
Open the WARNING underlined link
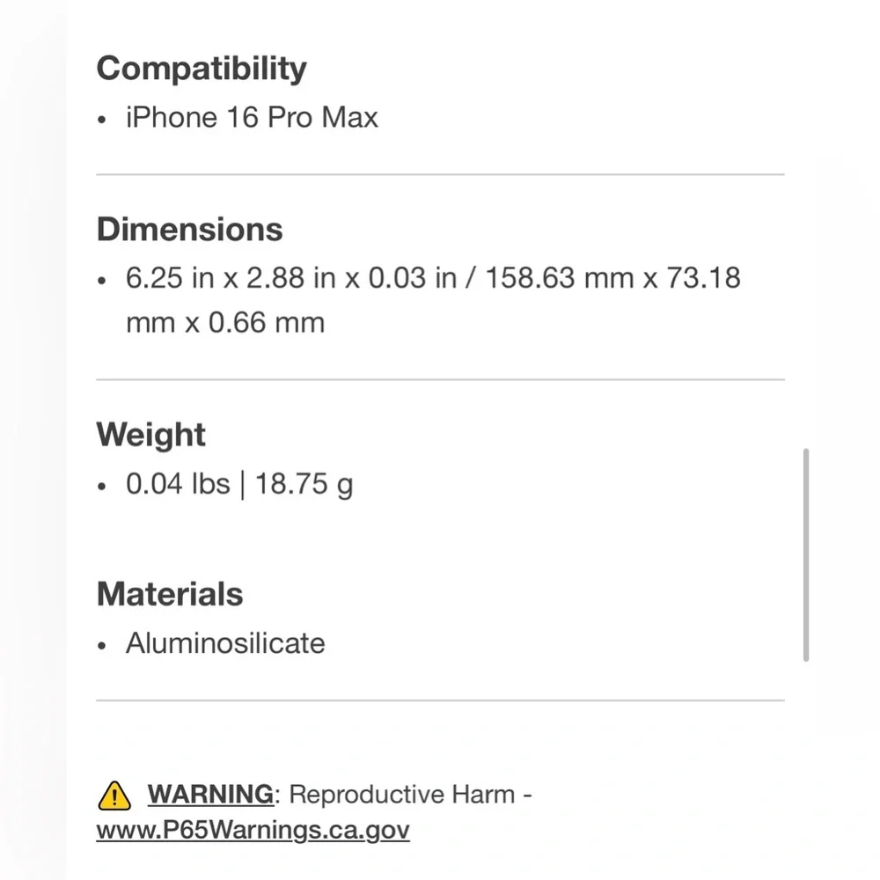210,794
